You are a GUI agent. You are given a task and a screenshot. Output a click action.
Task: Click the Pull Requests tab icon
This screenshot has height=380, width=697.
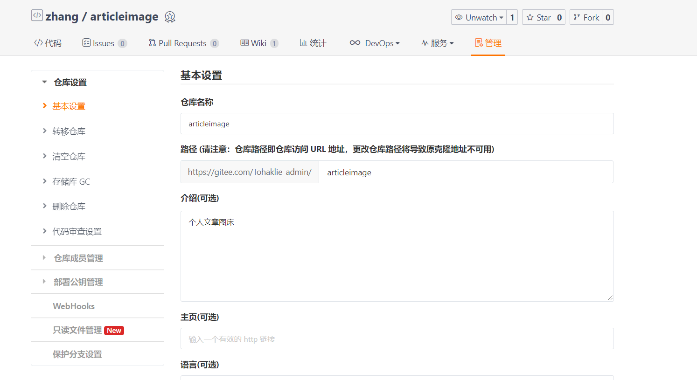152,42
